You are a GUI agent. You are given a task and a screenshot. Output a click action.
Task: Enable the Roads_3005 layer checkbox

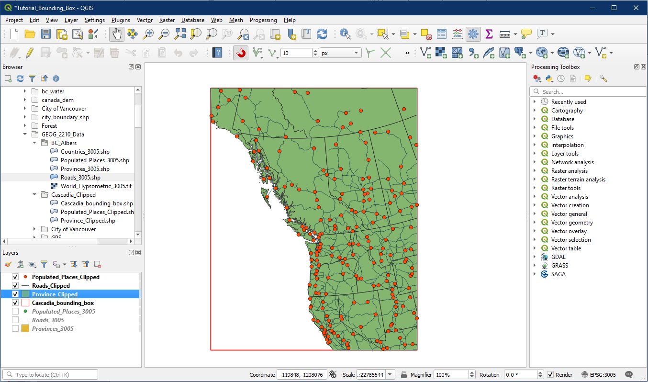pyautogui.click(x=15, y=320)
